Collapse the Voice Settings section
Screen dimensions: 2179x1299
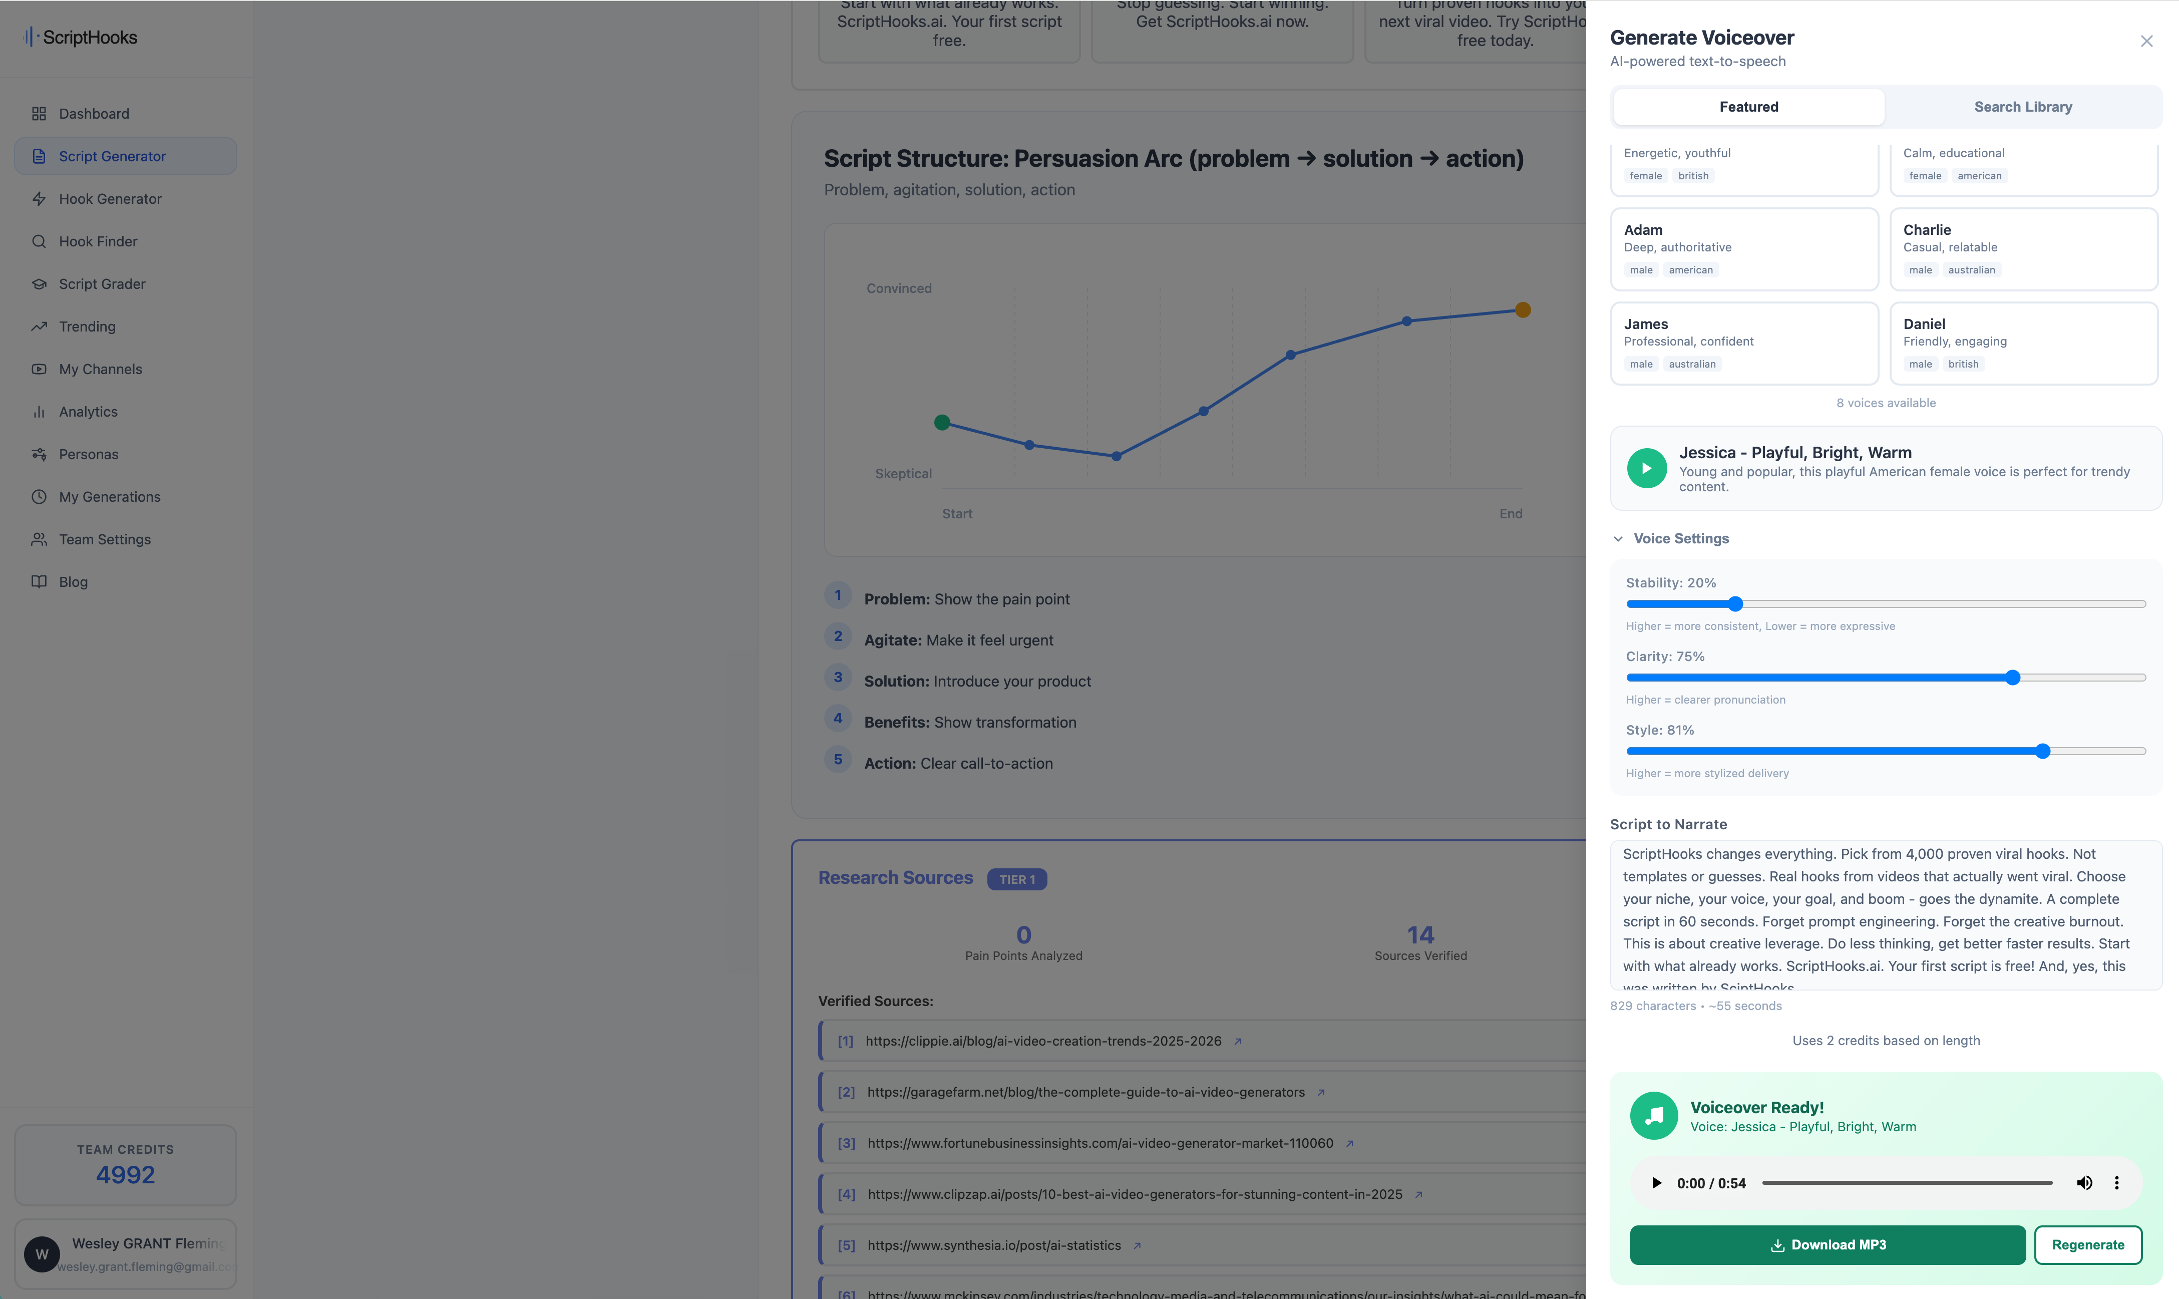1619,538
